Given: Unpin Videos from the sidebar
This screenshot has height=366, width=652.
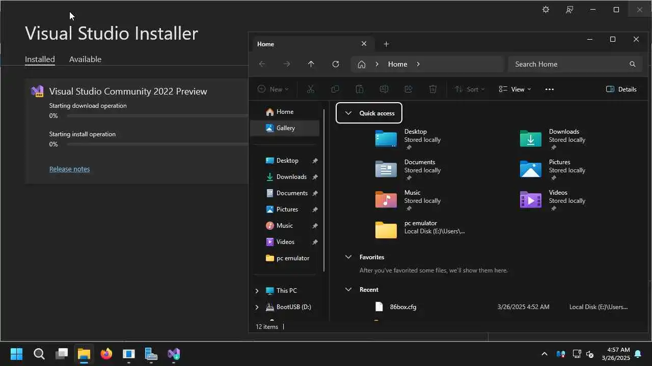Looking at the screenshot, I should point(315,242).
